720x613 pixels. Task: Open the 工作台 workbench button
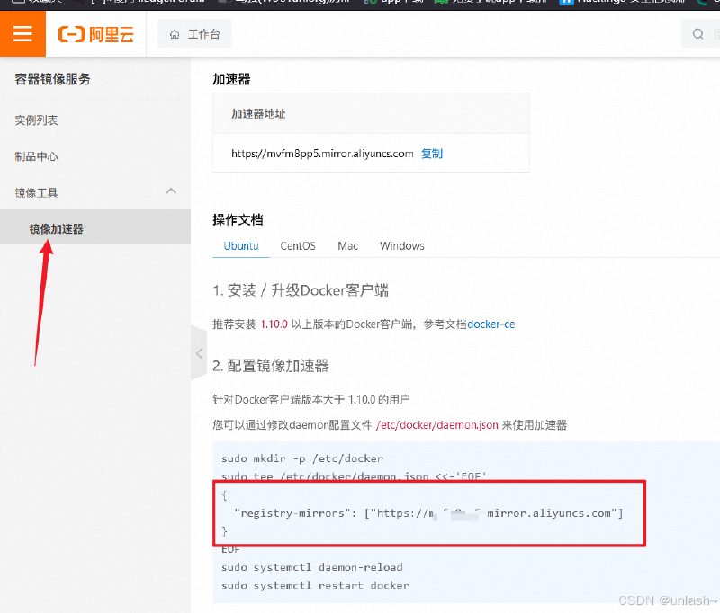click(194, 34)
